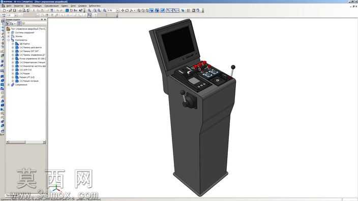Select Ручка управления component

(32, 58)
